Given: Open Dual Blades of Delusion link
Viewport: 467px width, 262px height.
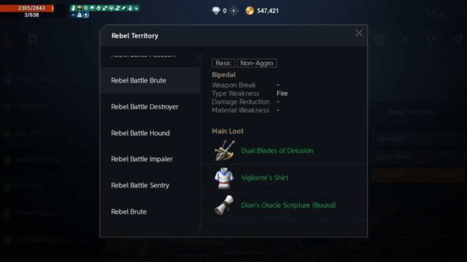Looking at the screenshot, I should (x=277, y=151).
